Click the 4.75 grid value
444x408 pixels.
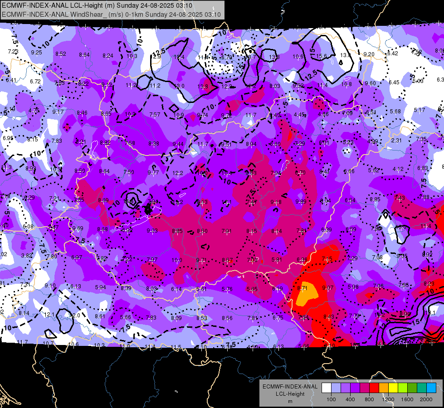[34, 111]
